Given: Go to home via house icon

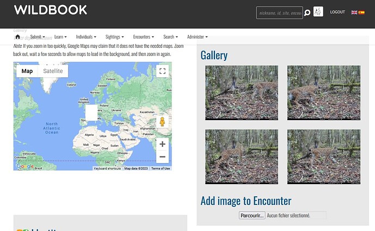Looking at the screenshot, I should click(x=17, y=37).
